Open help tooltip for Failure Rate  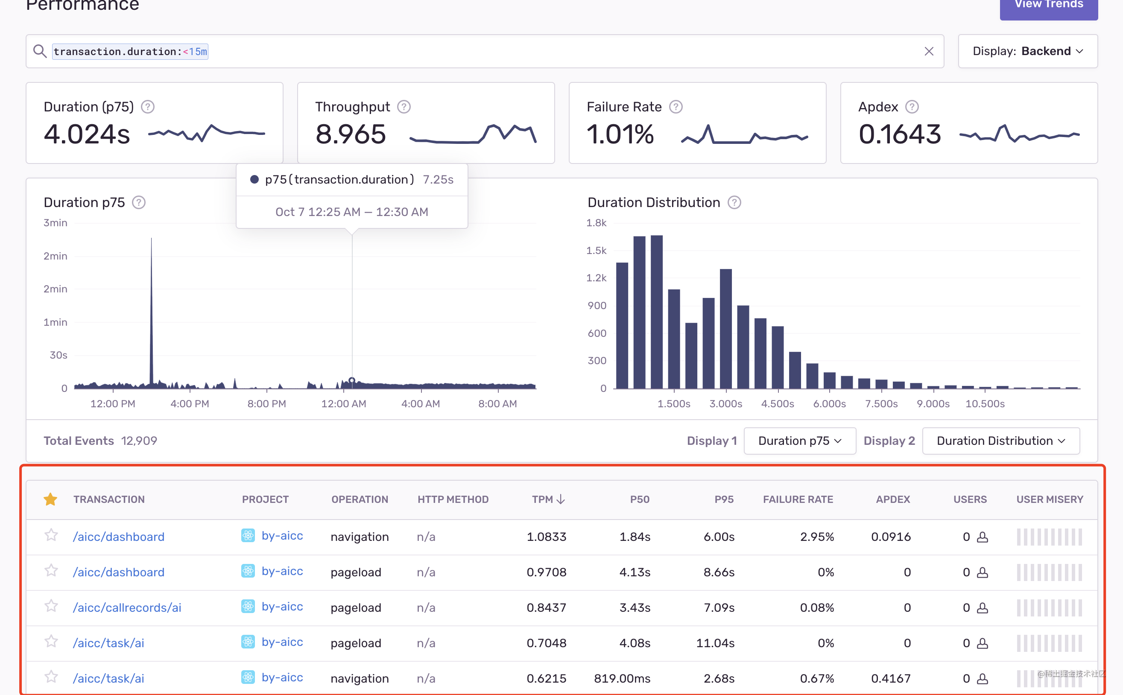(675, 107)
